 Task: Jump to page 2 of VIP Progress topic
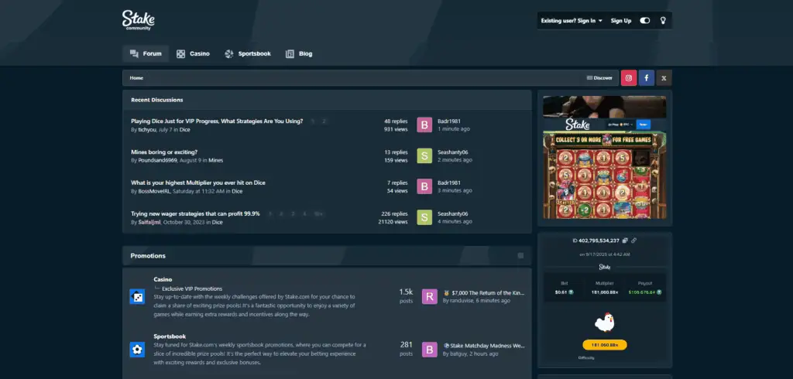pyautogui.click(x=324, y=121)
